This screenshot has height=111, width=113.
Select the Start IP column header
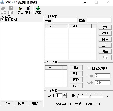click(x=57, y=26)
